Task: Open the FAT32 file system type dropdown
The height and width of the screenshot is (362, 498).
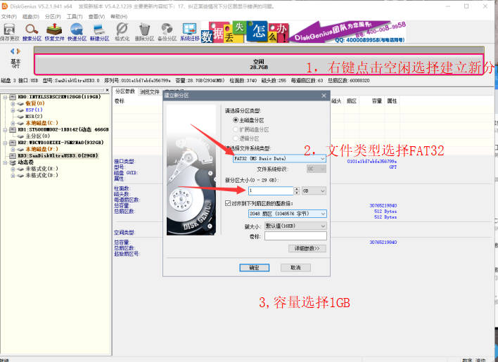Action: pyautogui.click(x=279, y=158)
